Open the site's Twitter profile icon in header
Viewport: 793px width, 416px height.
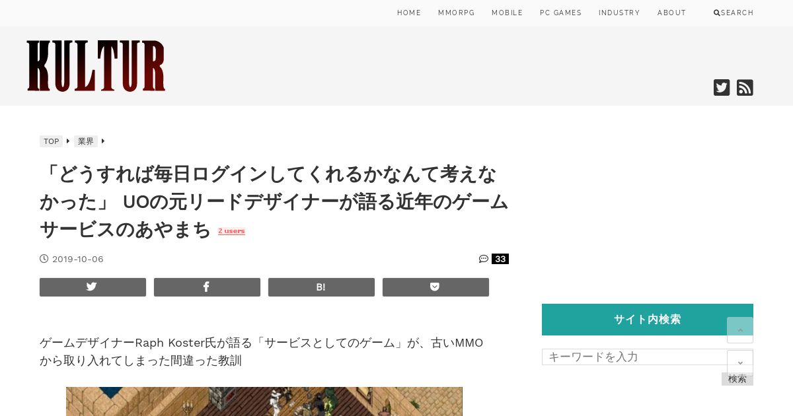pos(722,88)
